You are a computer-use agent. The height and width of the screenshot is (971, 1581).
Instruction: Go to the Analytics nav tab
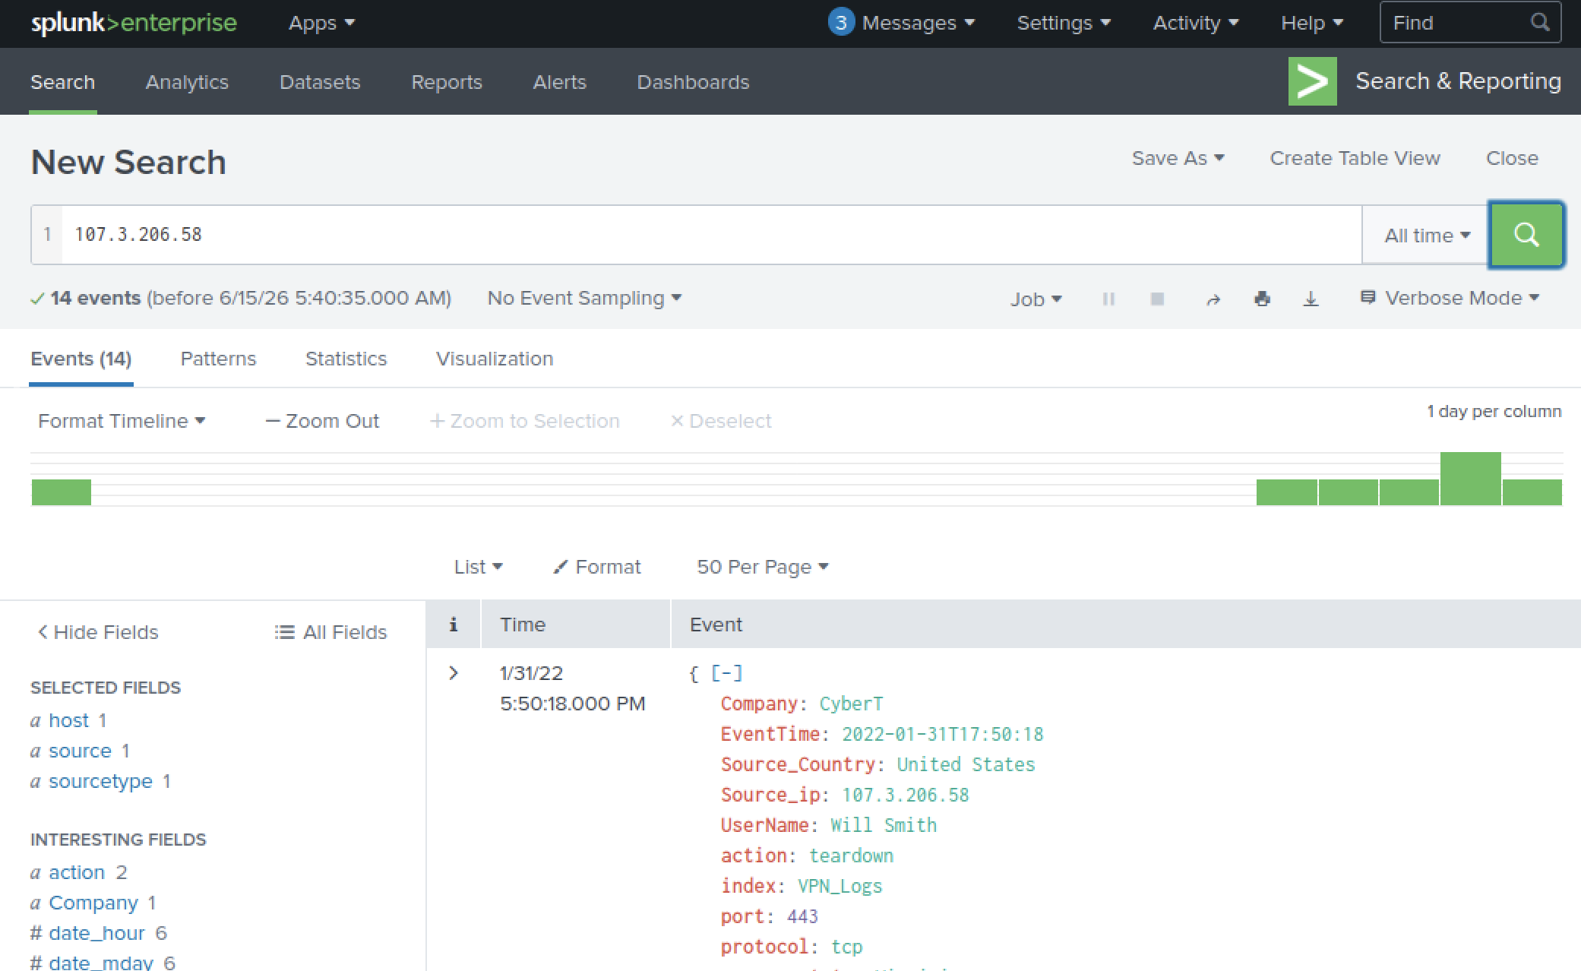[187, 82]
